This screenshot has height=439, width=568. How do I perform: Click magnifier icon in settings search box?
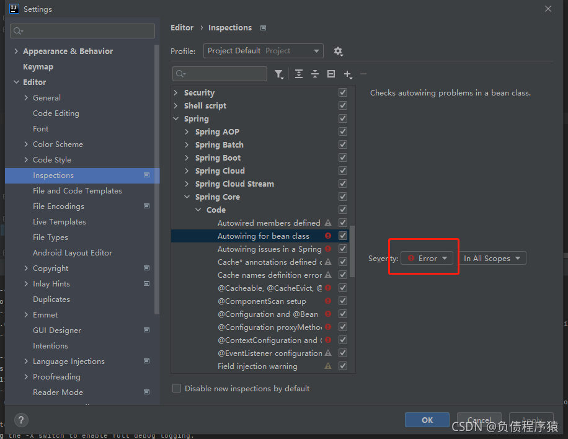[x=18, y=31]
